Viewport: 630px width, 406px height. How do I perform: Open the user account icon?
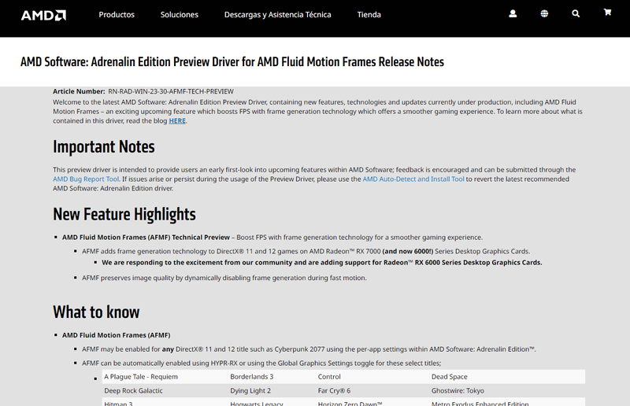513,13
